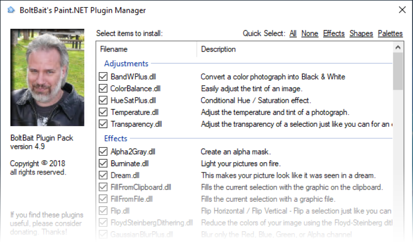
Task: Uncheck the Dream.dll plugin
Action: pyautogui.click(x=103, y=176)
